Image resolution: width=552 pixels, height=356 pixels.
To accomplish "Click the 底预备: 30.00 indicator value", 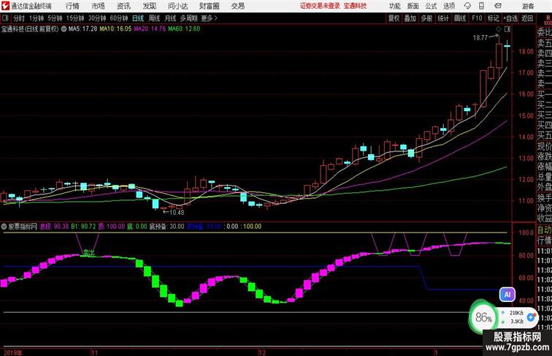I will [x=166, y=227].
